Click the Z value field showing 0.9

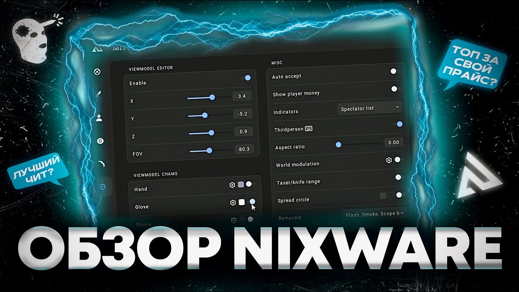(244, 131)
